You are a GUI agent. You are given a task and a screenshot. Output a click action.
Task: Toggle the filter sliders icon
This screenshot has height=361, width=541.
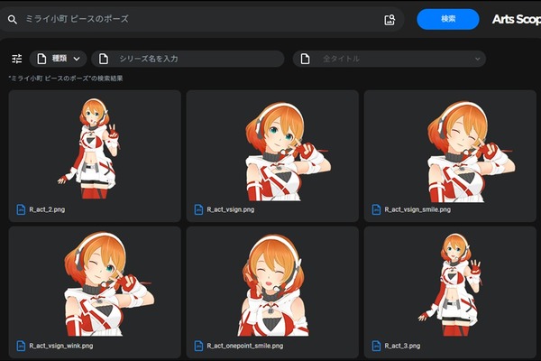point(16,59)
